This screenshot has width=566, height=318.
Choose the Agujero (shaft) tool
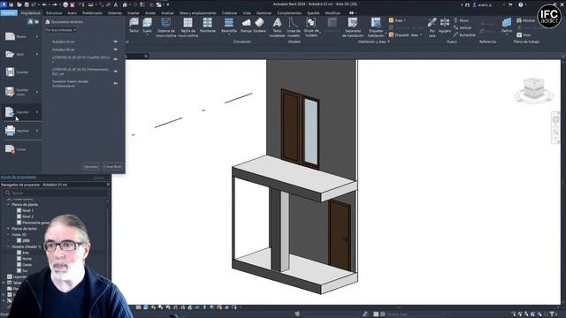445,26
